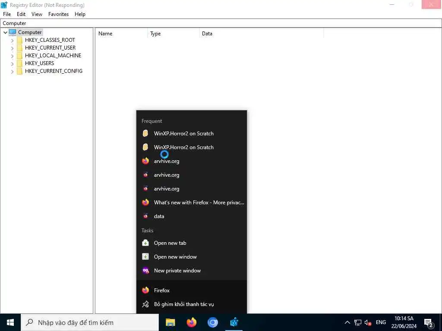The height and width of the screenshot is (331, 442).
Task: Select HKEY_CURRENT_USER label
Action: (x=50, y=48)
